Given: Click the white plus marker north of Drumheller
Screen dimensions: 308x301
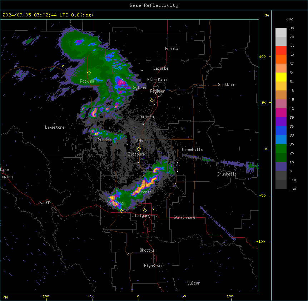Looking at the screenshot, I should (x=219, y=134).
